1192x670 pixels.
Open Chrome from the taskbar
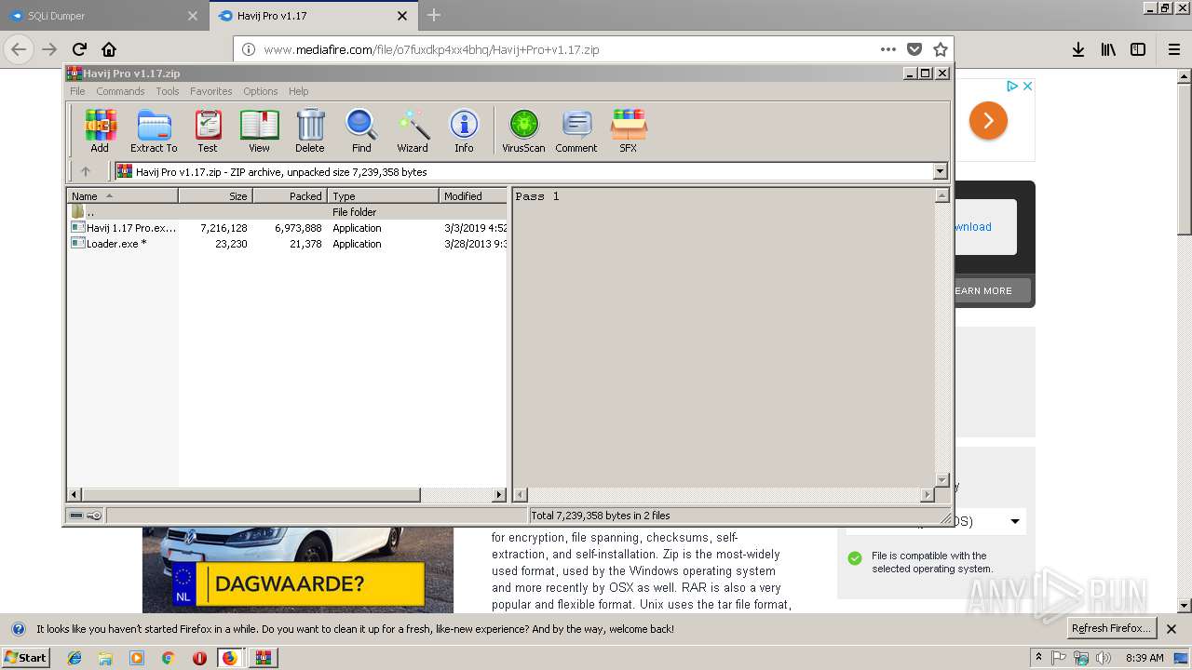click(x=168, y=658)
